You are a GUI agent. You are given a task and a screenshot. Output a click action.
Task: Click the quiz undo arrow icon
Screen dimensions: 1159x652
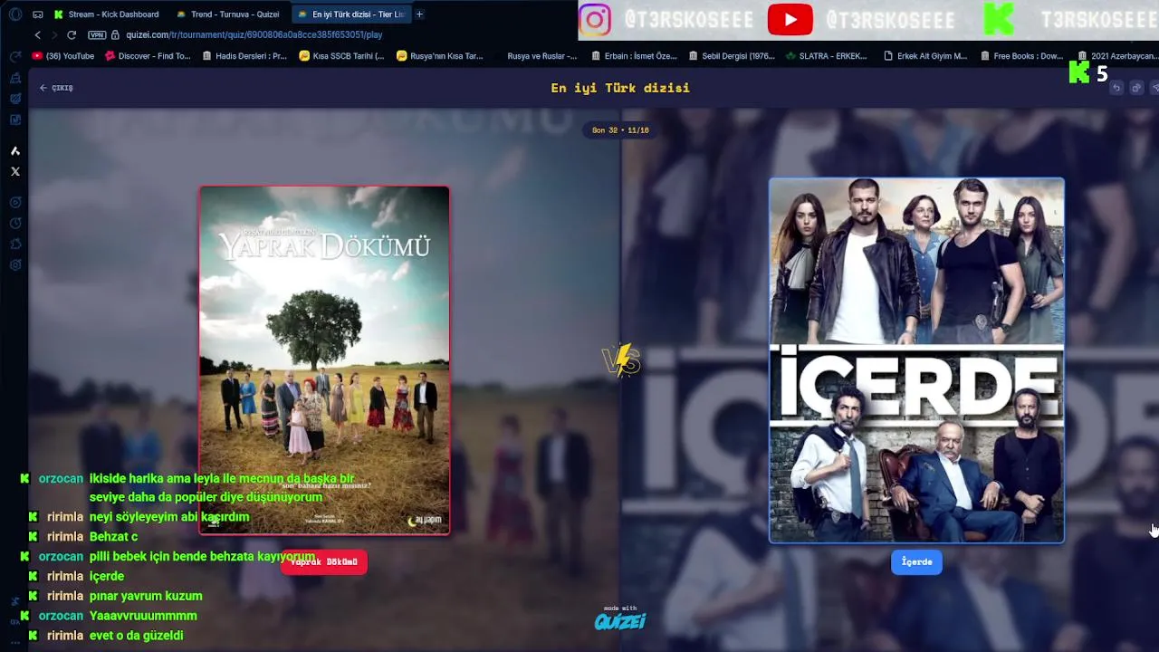1116,88
